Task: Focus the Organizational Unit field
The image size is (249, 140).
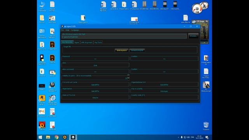Action: click(x=164, y=85)
